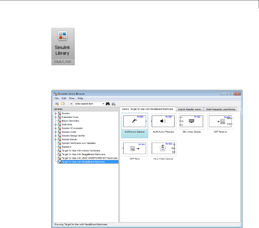Expand the Simulink Extras node
259x228 pixels.
pos(55,139)
